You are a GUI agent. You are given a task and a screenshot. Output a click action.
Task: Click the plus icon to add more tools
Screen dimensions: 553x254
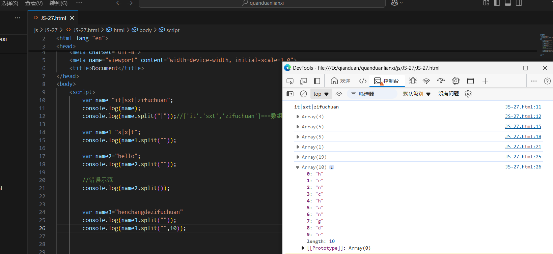(x=485, y=81)
